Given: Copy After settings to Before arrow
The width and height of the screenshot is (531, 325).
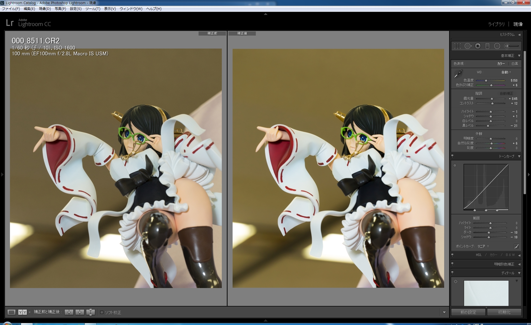Looking at the screenshot, I should 80,312.
